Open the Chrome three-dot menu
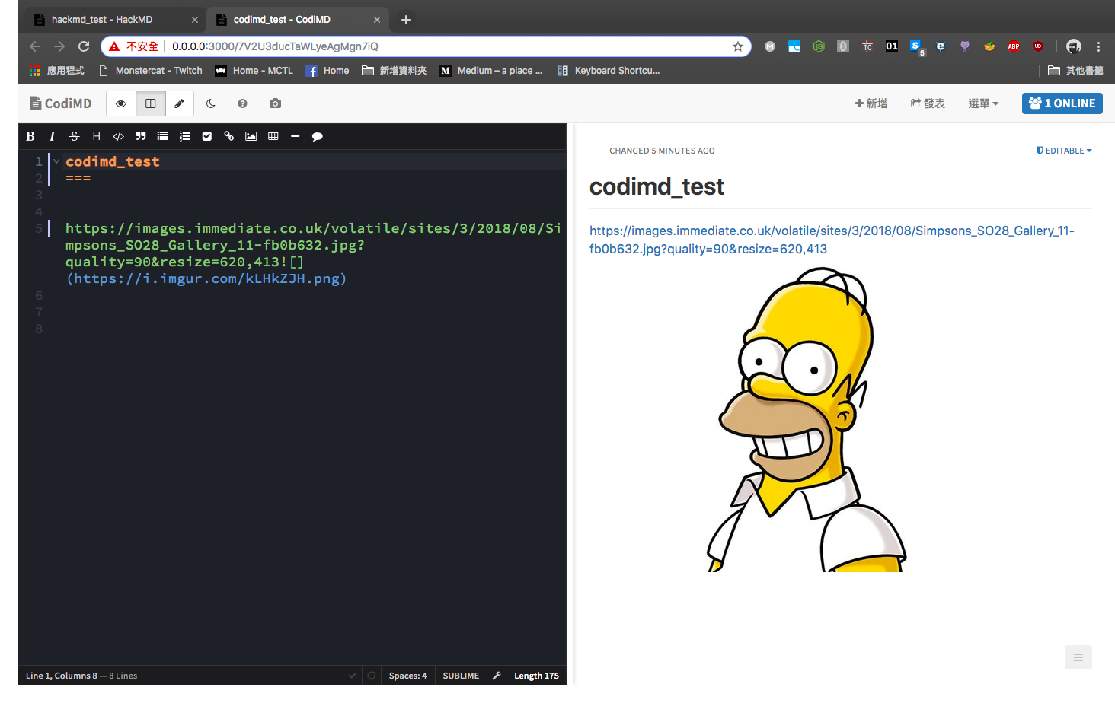The image size is (1115, 706). coord(1098,46)
